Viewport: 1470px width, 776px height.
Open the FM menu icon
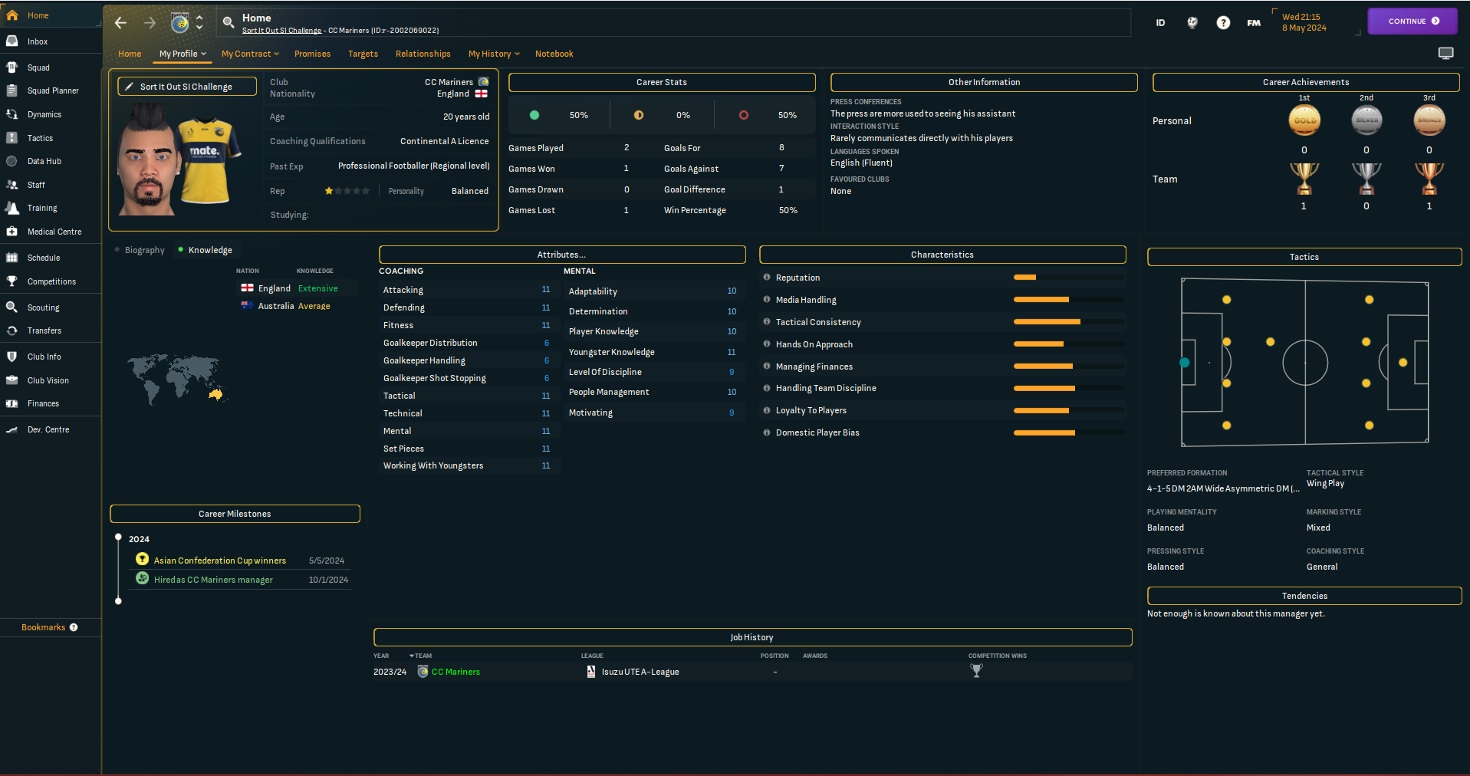point(1254,23)
